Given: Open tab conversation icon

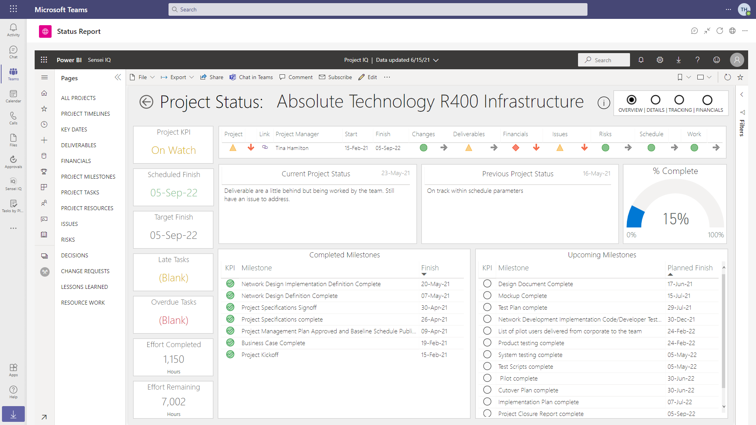Looking at the screenshot, I should pos(695,31).
